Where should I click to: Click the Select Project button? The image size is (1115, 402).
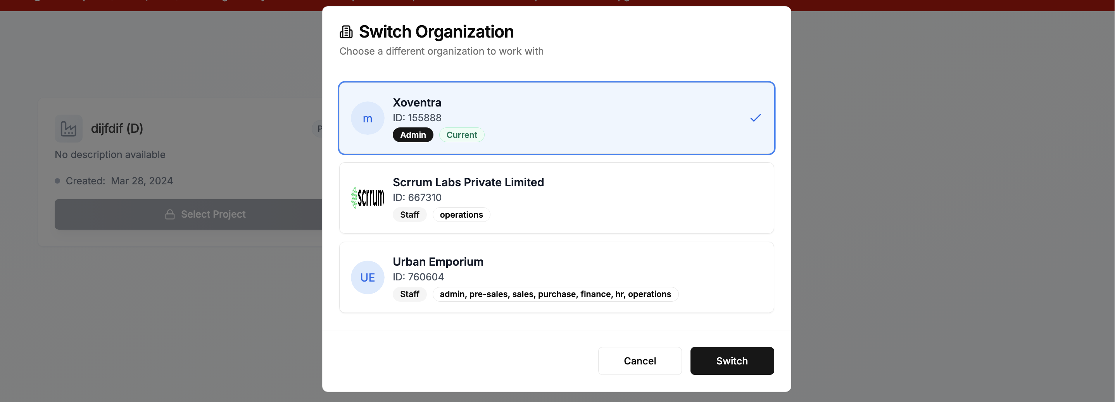pos(205,214)
